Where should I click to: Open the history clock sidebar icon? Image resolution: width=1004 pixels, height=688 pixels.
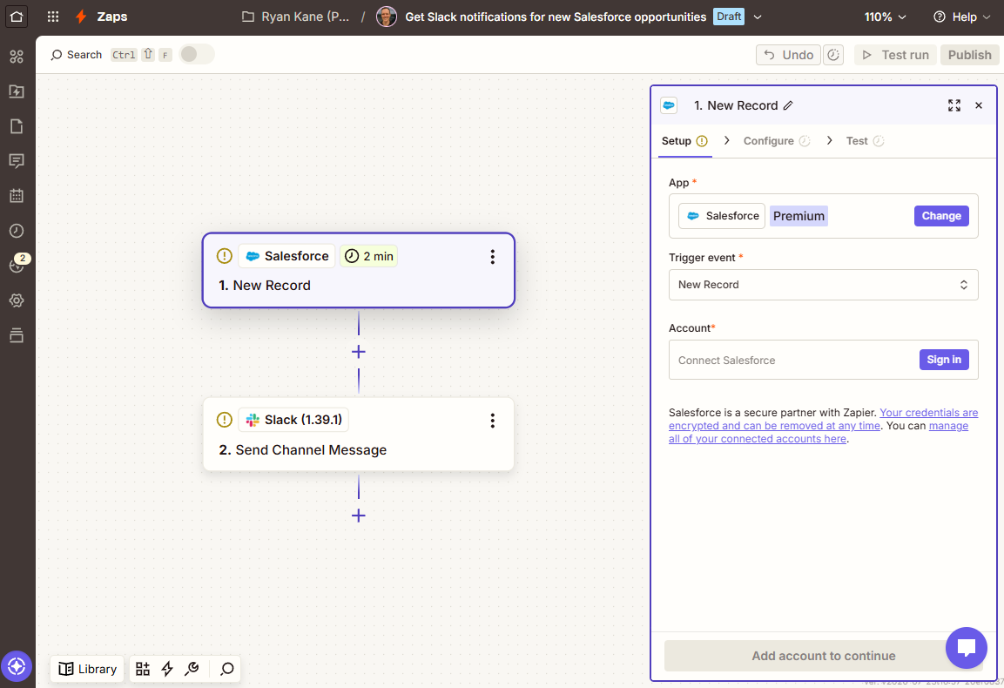17,231
